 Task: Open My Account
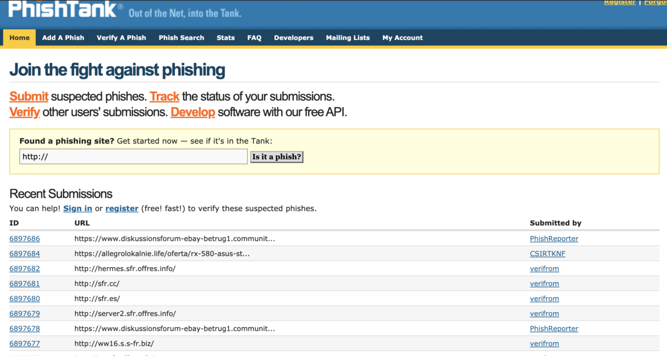402,38
